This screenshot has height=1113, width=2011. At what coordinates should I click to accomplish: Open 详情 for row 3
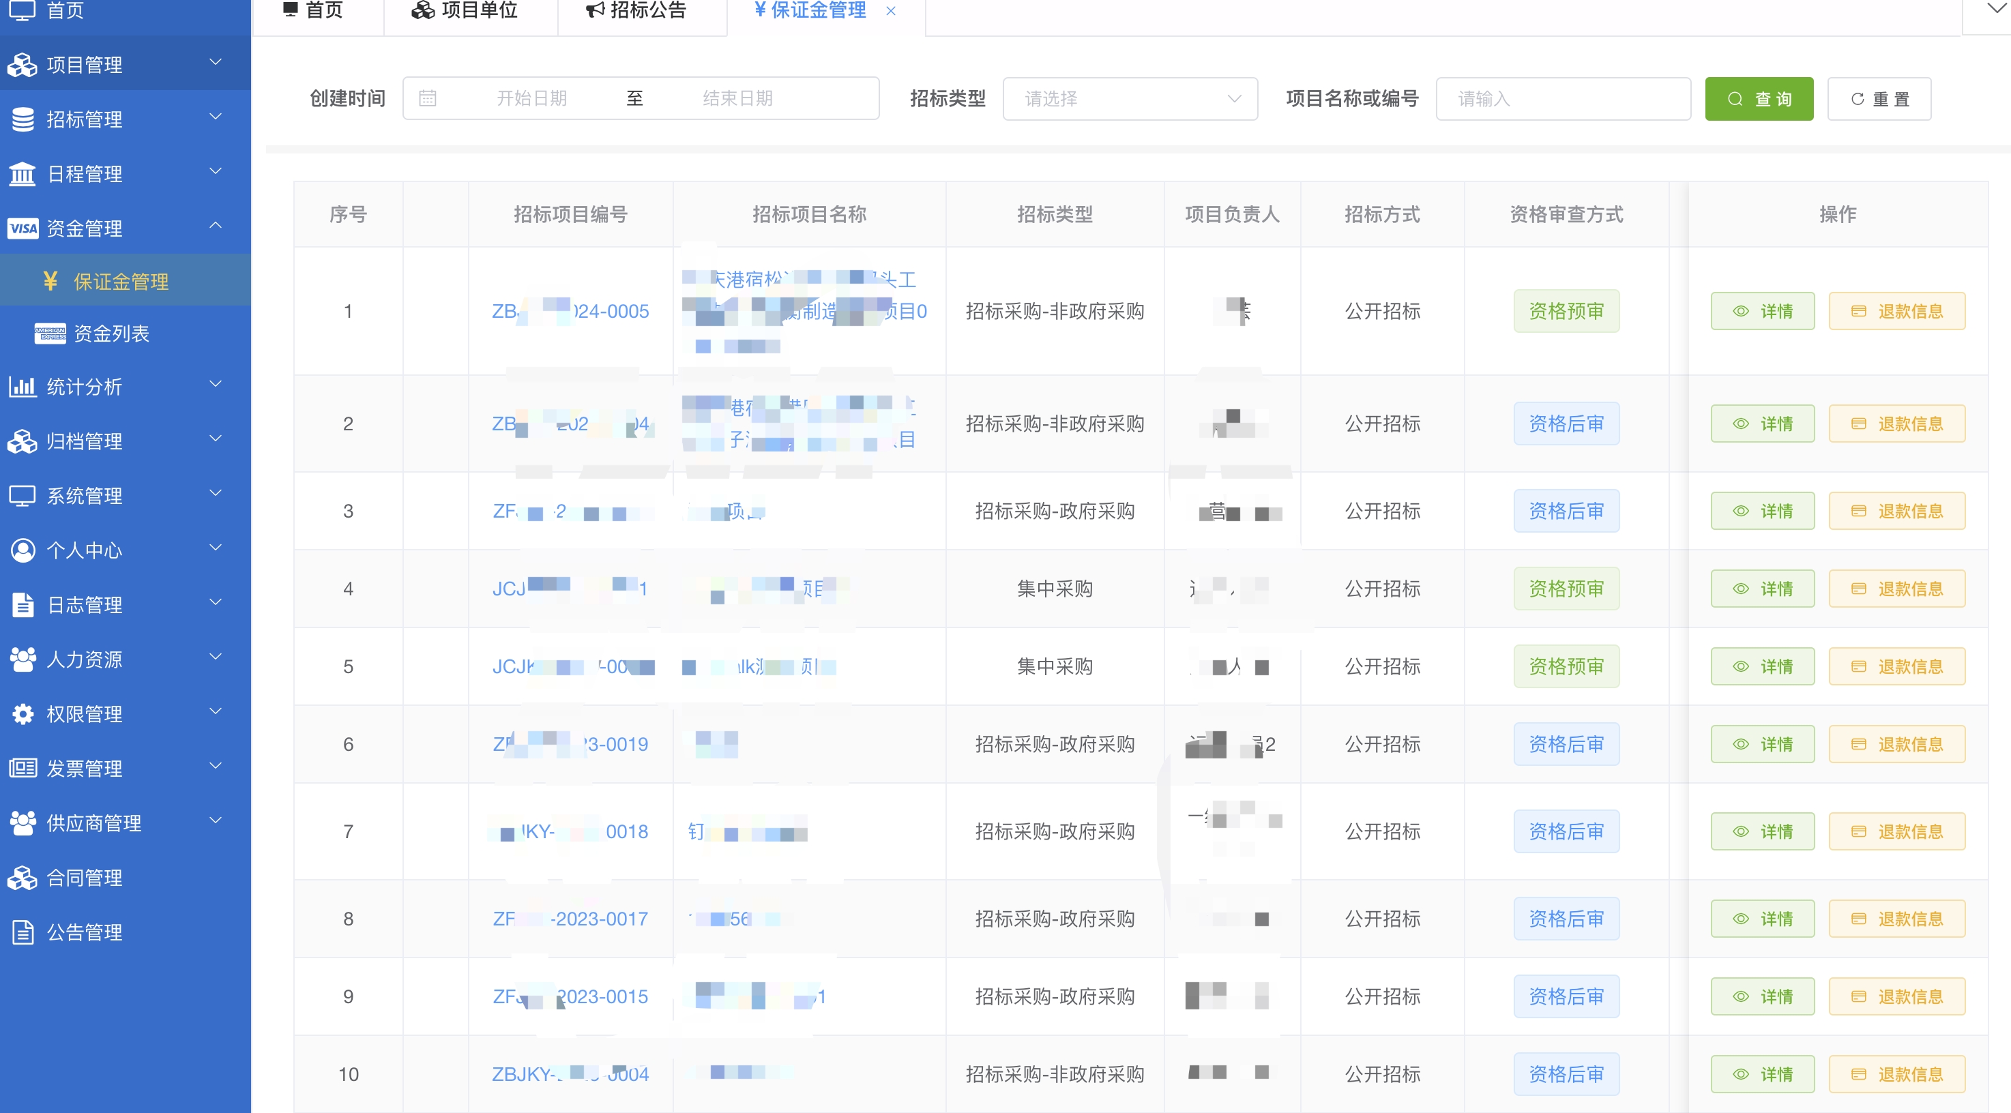point(1763,511)
